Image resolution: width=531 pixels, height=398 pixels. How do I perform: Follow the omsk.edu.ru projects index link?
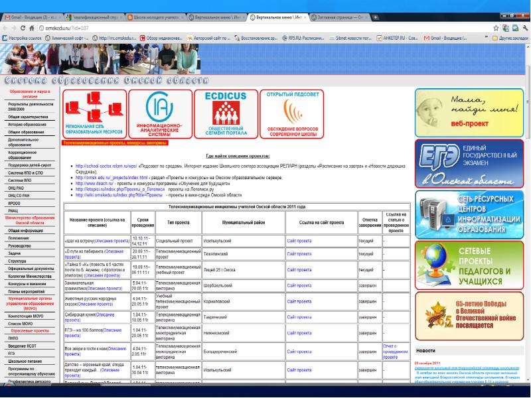click(112, 178)
